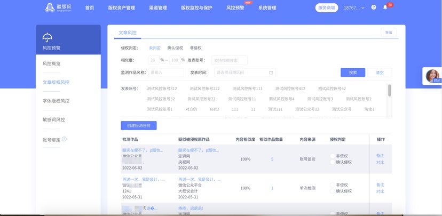This screenshot has height=216, width=442.
Task: Open similar works count 5
Action: 272,159
